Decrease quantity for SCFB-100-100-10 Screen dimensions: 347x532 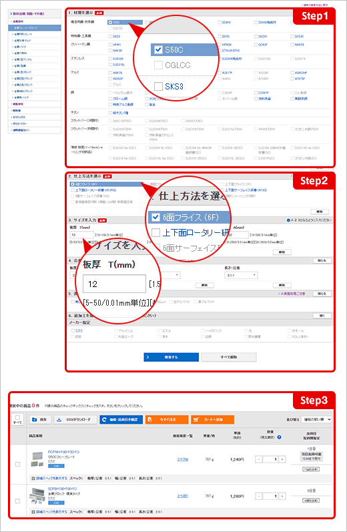(x=258, y=496)
